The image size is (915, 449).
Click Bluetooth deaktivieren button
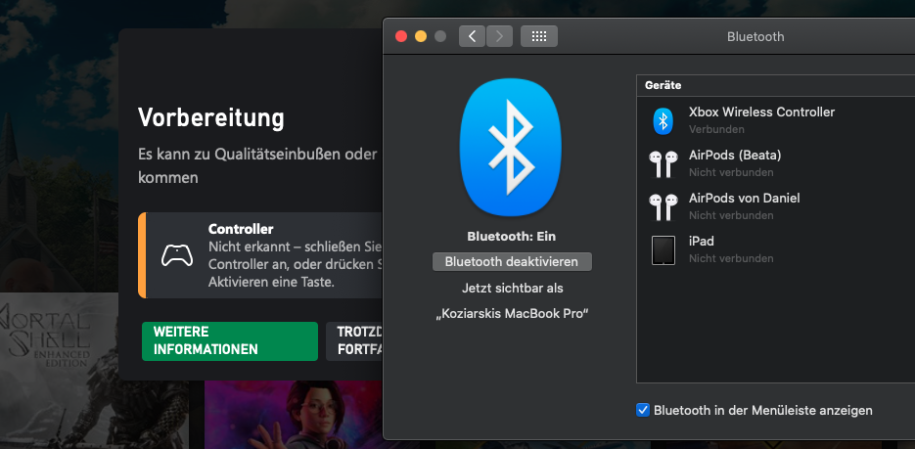[x=512, y=262]
